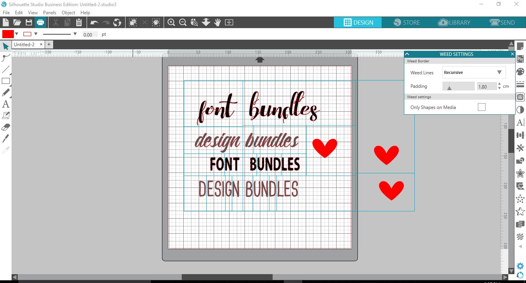Click the red fill color swatch
Viewport: 526px width, 283px height.
[x=8, y=34]
